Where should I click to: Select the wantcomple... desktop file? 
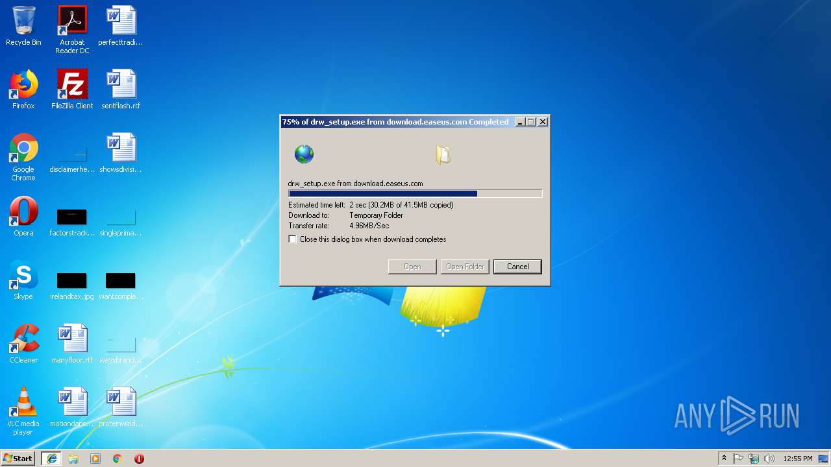(121, 285)
